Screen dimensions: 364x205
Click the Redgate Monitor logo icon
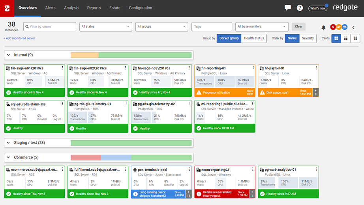7,8
